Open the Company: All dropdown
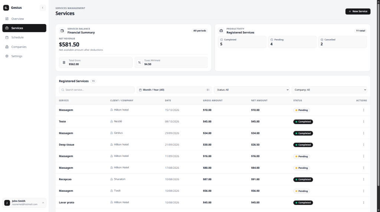The width and height of the screenshot is (380, 212). (329, 90)
